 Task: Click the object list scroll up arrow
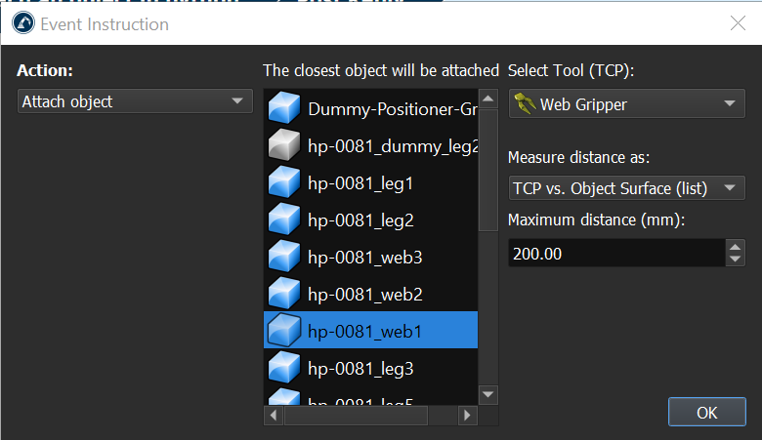(x=487, y=99)
